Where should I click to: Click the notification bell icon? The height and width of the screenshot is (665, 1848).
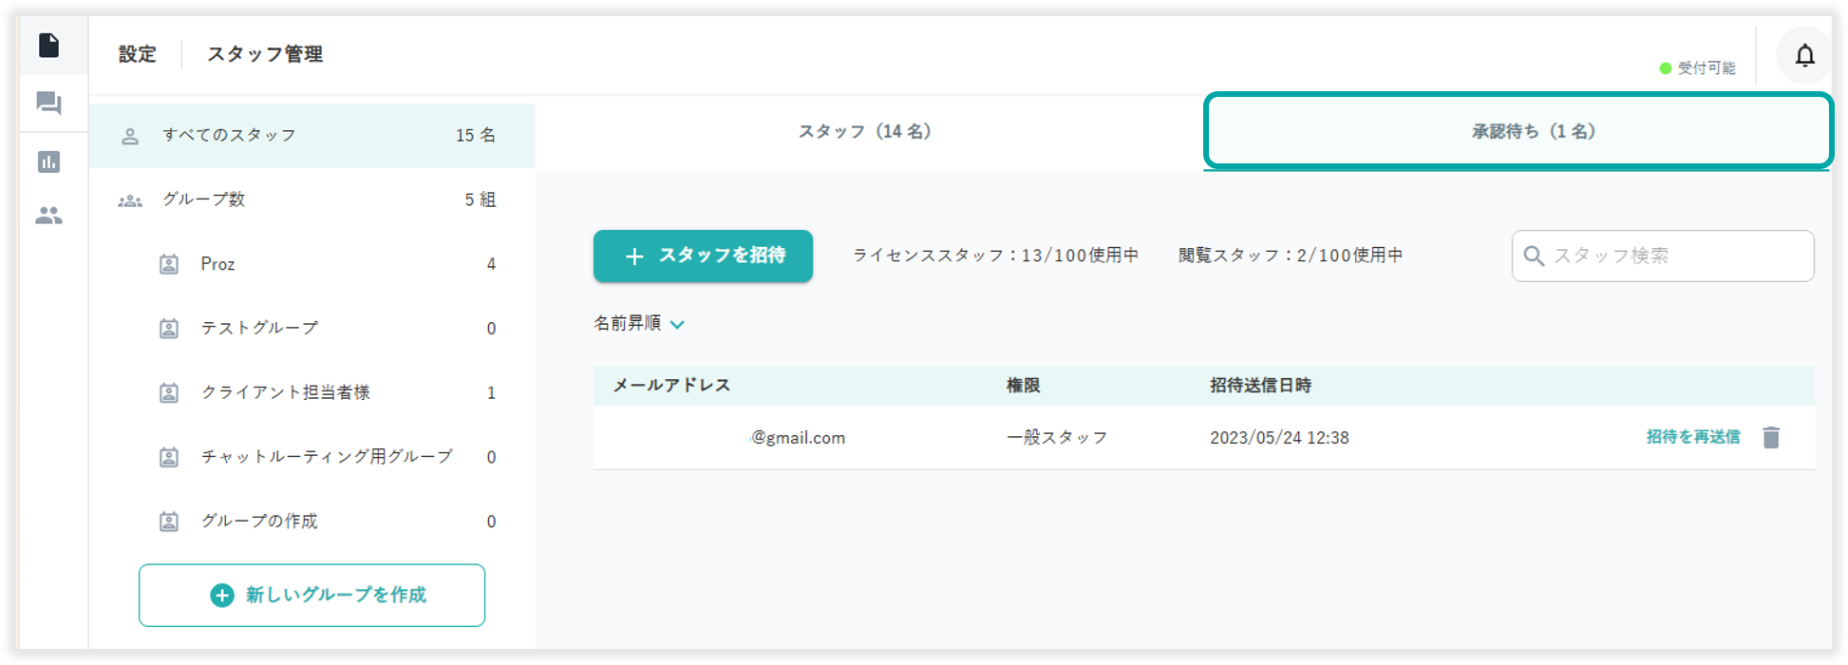pyautogui.click(x=1804, y=56)
